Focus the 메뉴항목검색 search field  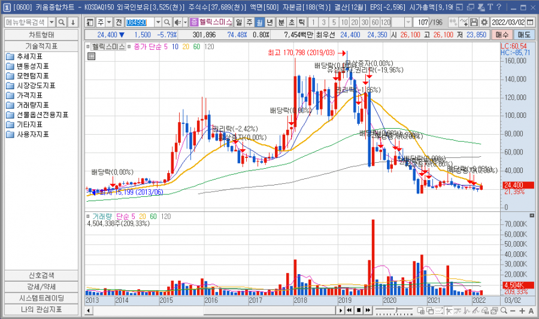coord(26,22)
